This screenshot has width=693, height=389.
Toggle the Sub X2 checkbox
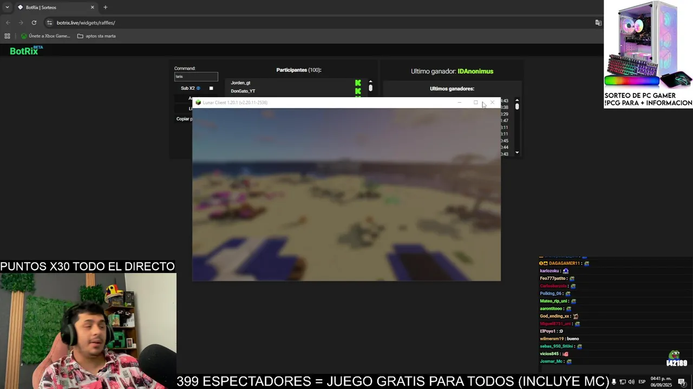coord(211,88)
